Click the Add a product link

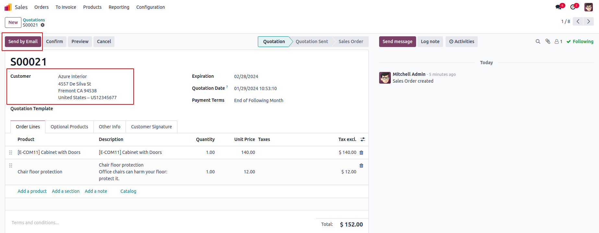pyautogui.click(x=32, y=191)
